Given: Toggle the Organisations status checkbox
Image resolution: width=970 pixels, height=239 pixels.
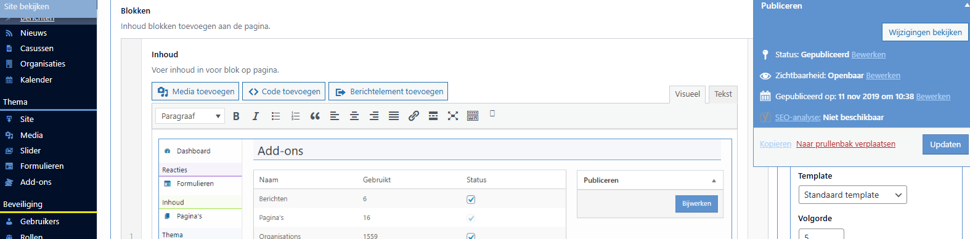Looking at the screenshot, I should 471,236.
